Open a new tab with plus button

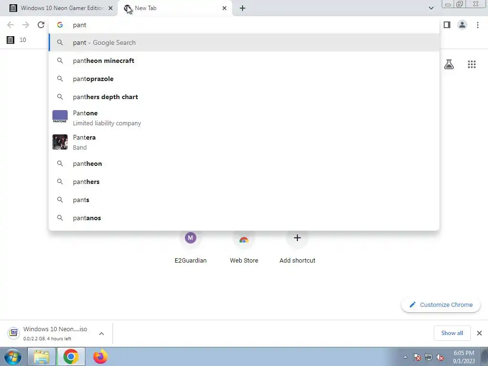(243, 8)
